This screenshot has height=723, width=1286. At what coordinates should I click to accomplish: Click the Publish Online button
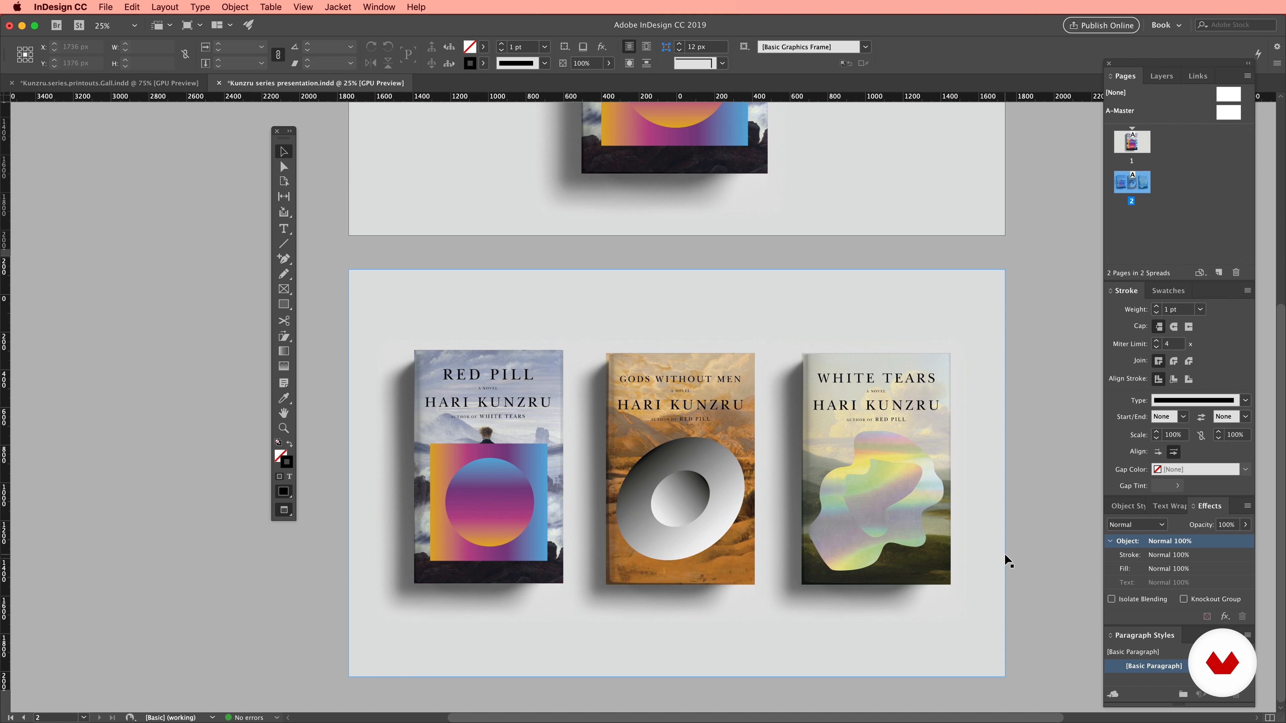coord(1101,25)
